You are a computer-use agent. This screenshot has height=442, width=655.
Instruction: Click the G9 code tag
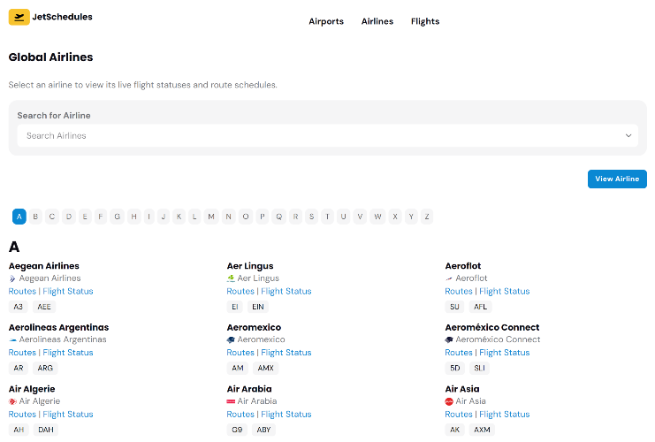(x=237, y=430)
